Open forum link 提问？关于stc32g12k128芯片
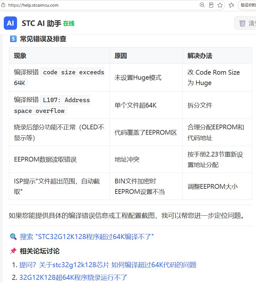 point(108,265)
